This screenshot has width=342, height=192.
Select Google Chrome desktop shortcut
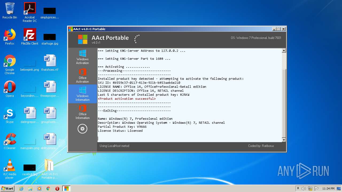pos(10,65)
